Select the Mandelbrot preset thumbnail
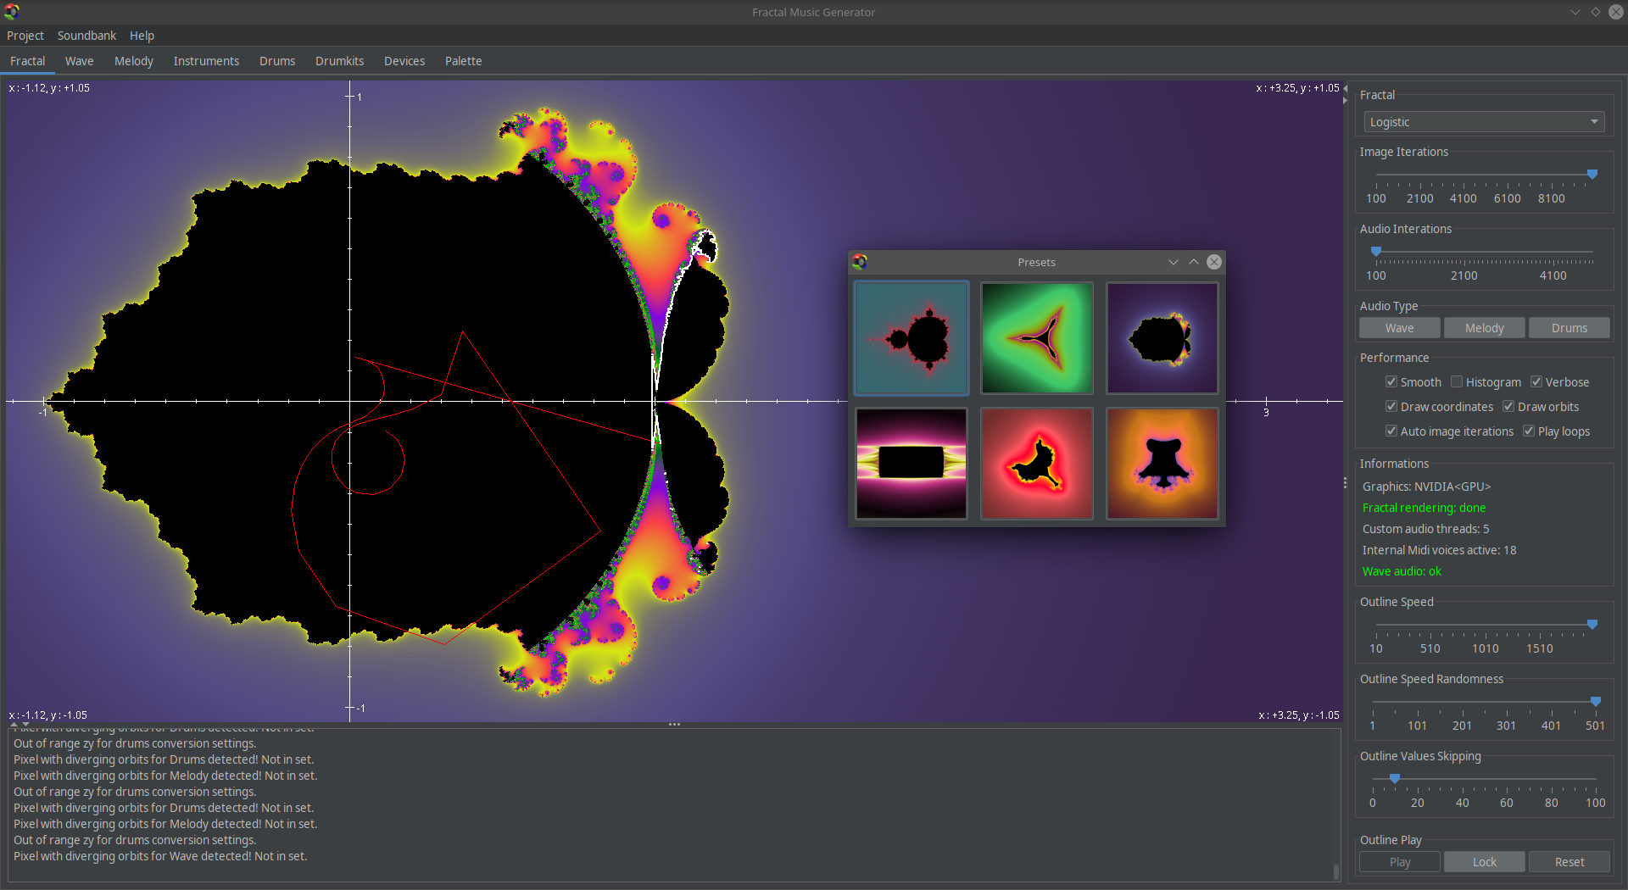 912,338
